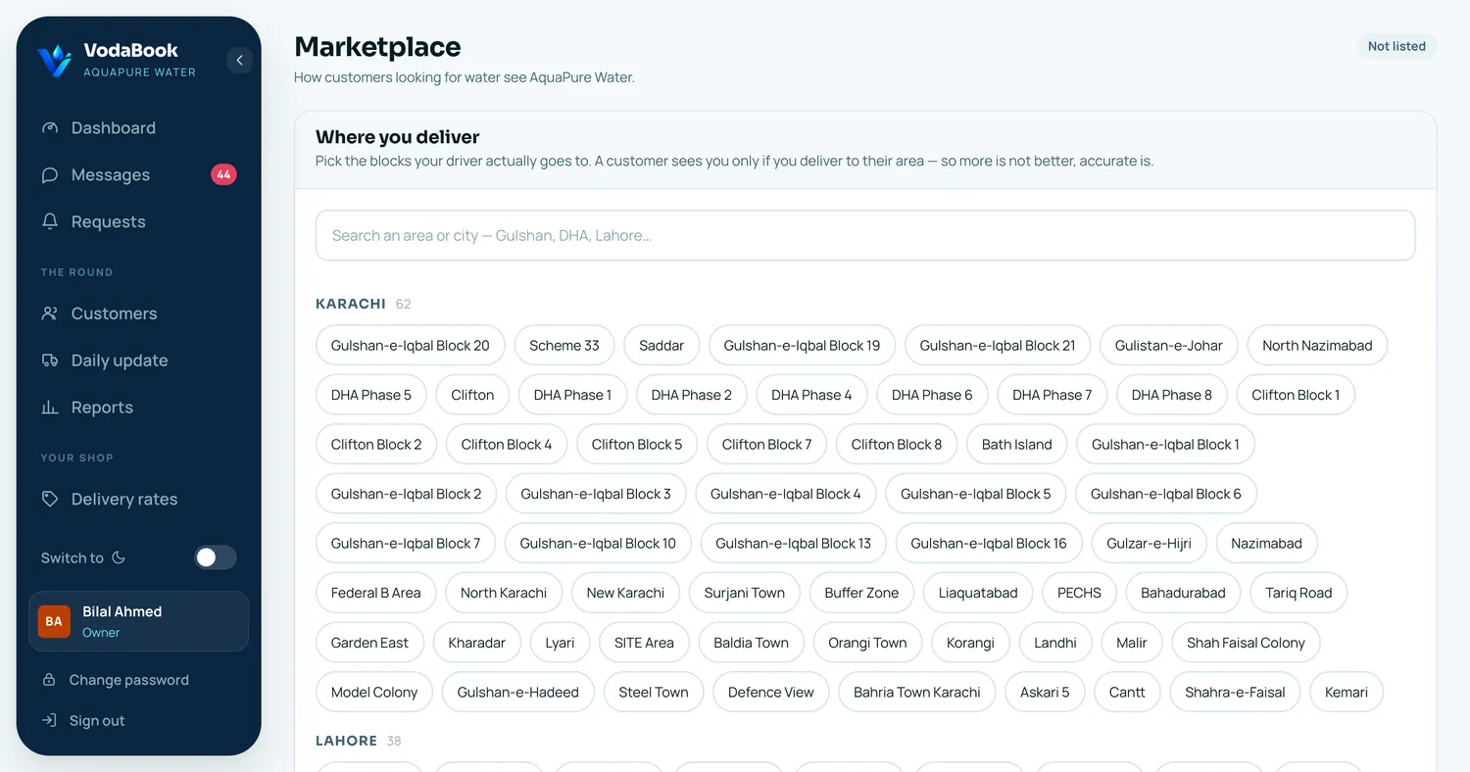Go to the Requests page
This screenshot has height=772, width=1470.
(x=139, y=222)
